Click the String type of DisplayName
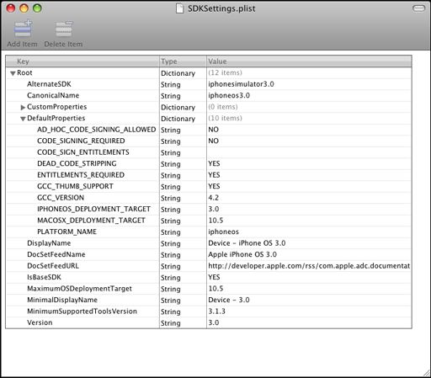The image size is (431, 378). 171,243
